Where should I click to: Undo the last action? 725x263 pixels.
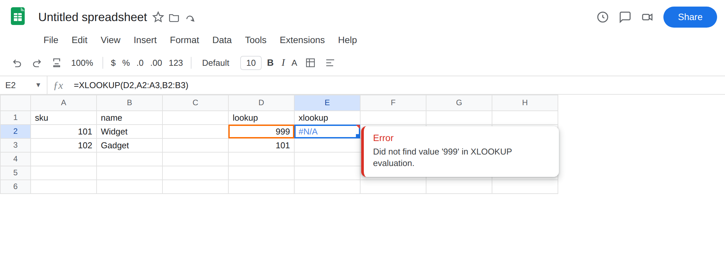[17, 63]
